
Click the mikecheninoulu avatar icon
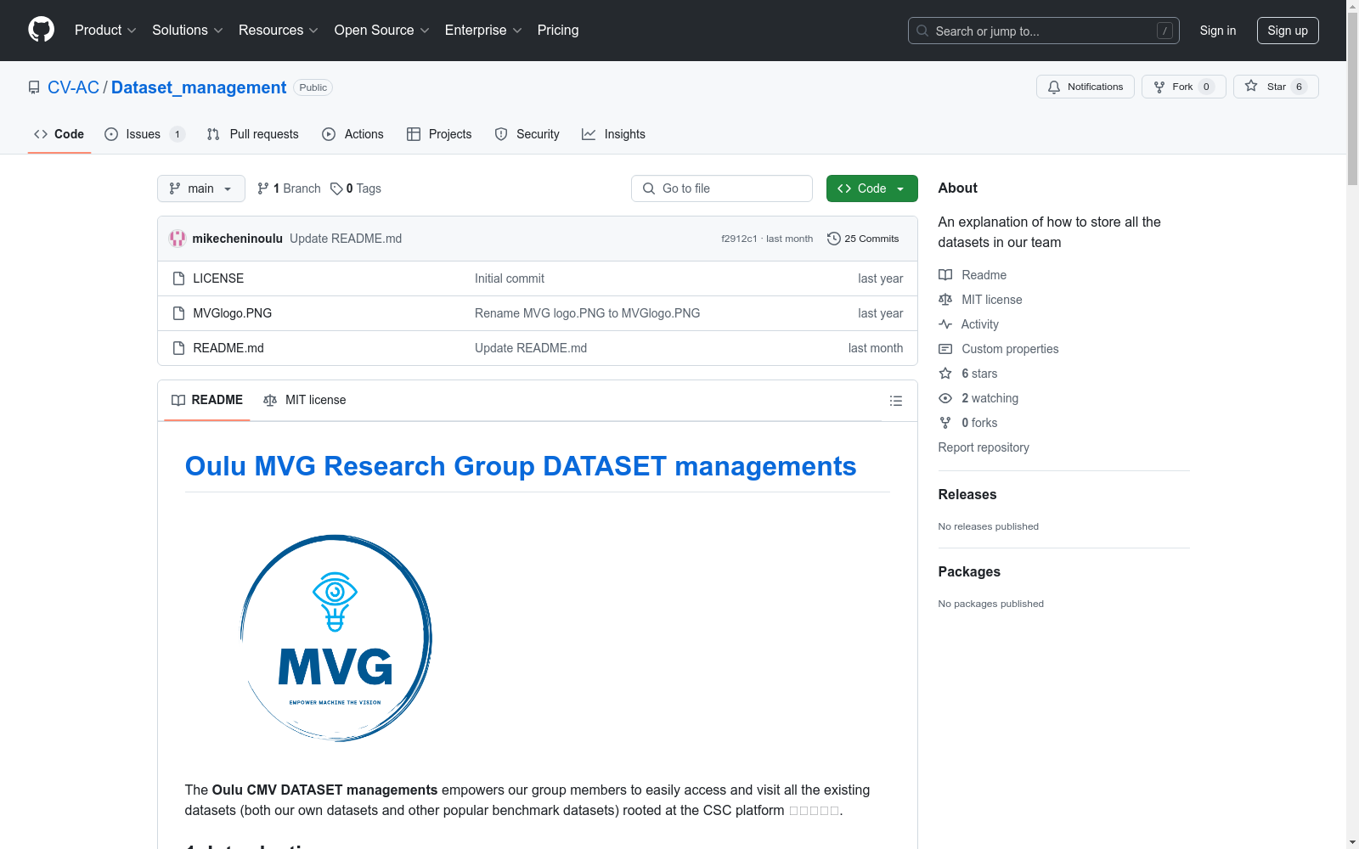click(178, 239)
